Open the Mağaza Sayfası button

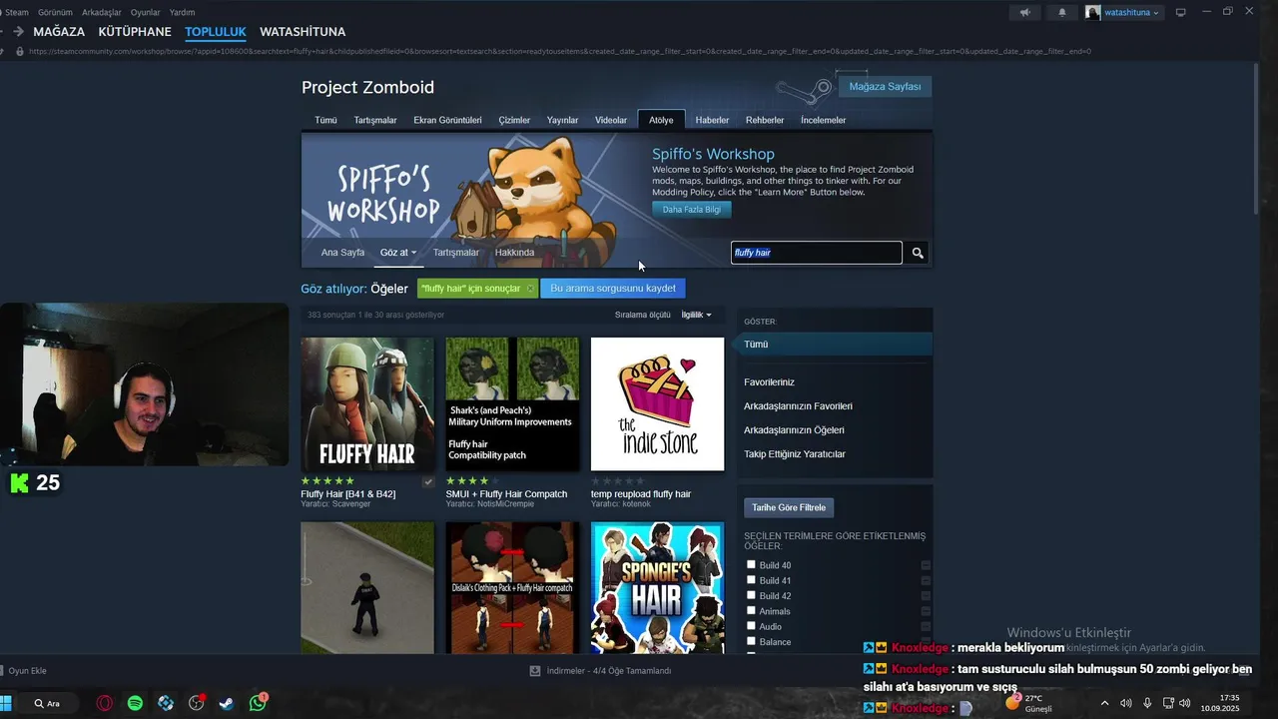[885, 87]
